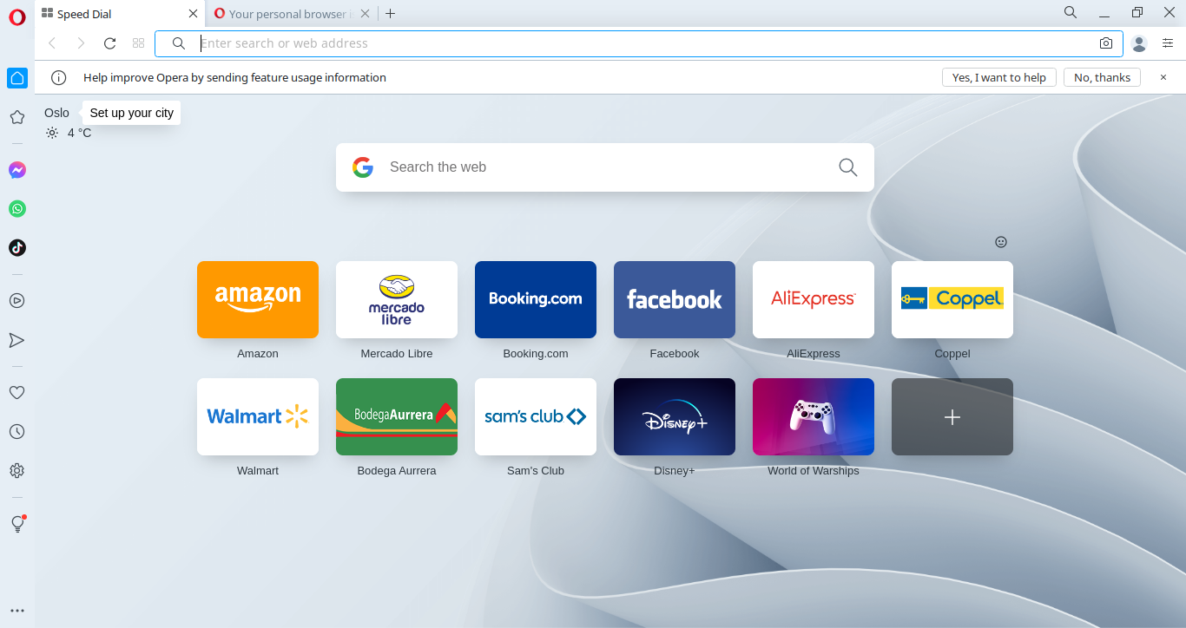Open the Booking.com tile
The image size is (1186, 628).
536,299
